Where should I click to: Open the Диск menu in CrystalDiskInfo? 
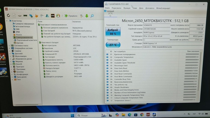[x=141, y=8]
